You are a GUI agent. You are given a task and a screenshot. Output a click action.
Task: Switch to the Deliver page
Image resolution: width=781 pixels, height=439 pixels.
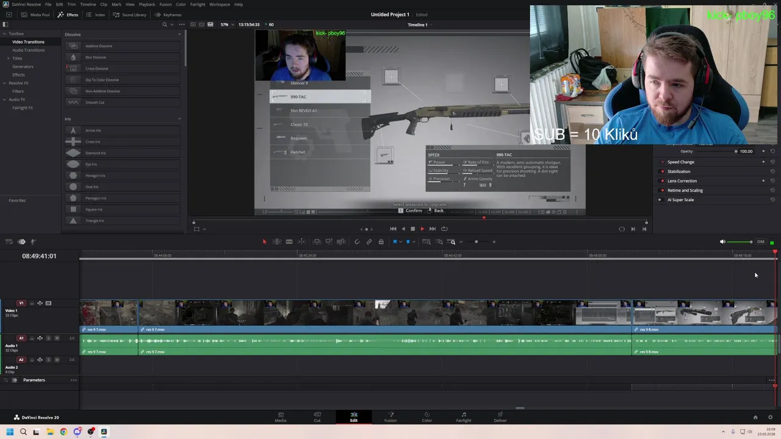500,417
